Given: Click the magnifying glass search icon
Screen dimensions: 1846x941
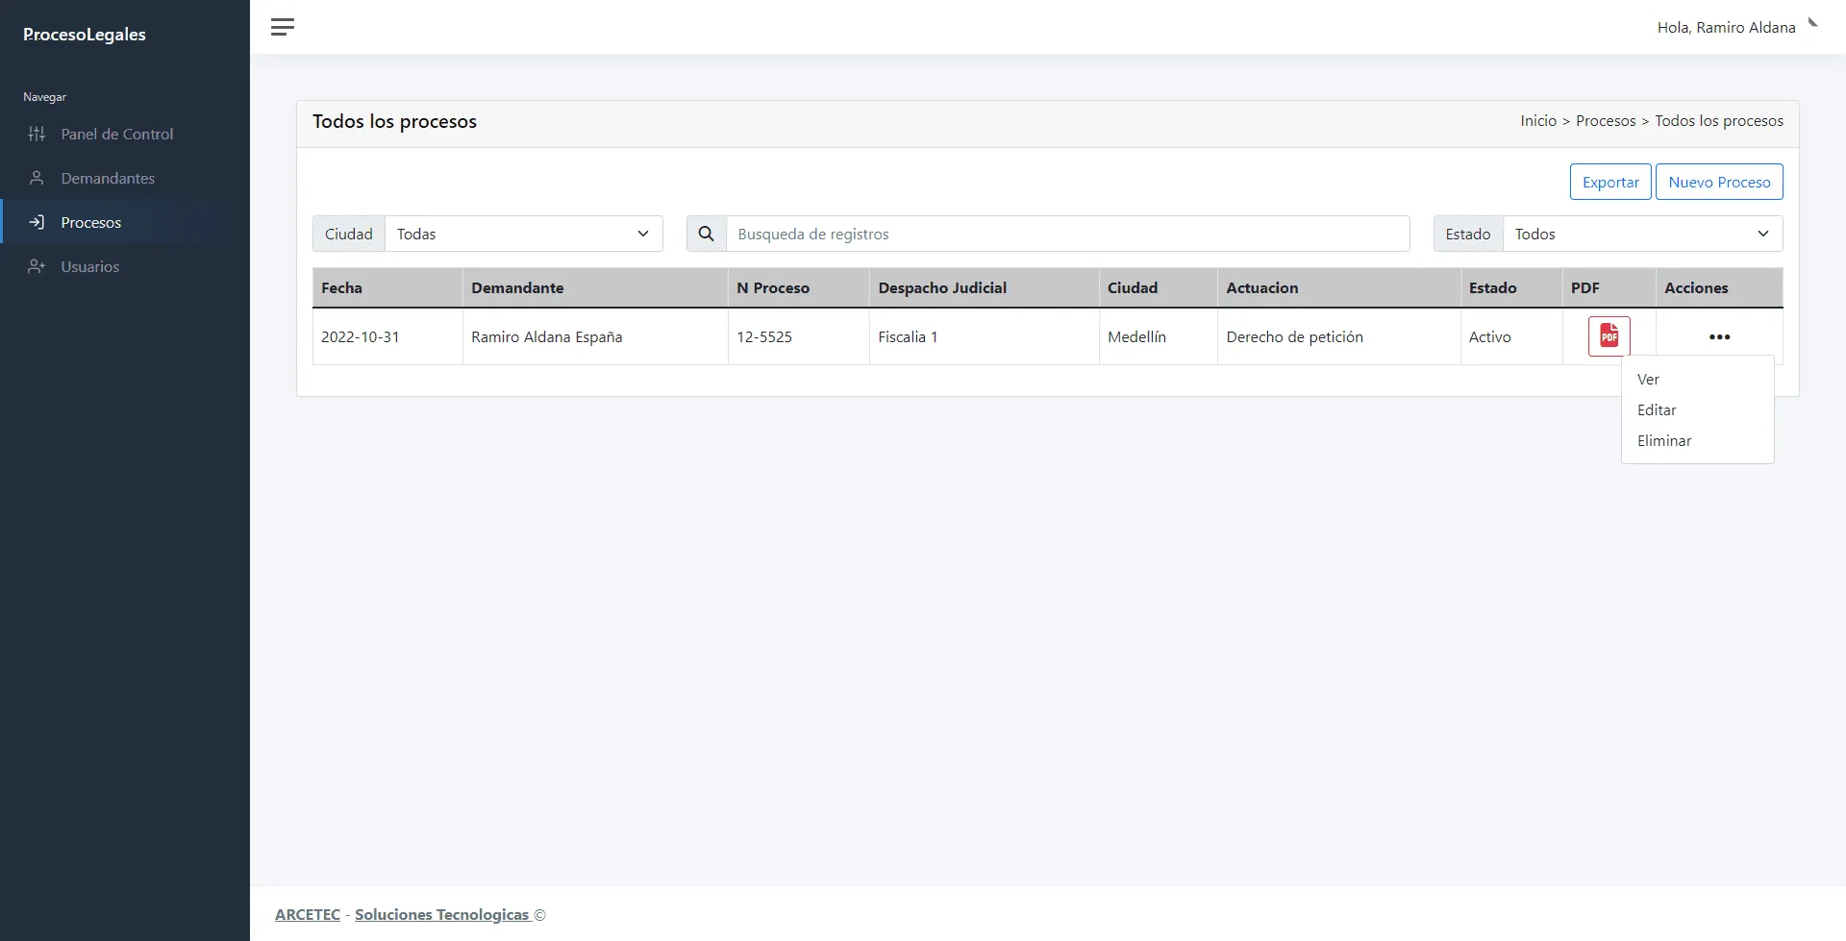Looking at the screenshot, I should tap(706, 234).
